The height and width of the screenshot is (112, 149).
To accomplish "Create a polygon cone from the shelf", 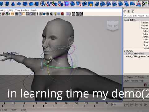I will (13, 4).
